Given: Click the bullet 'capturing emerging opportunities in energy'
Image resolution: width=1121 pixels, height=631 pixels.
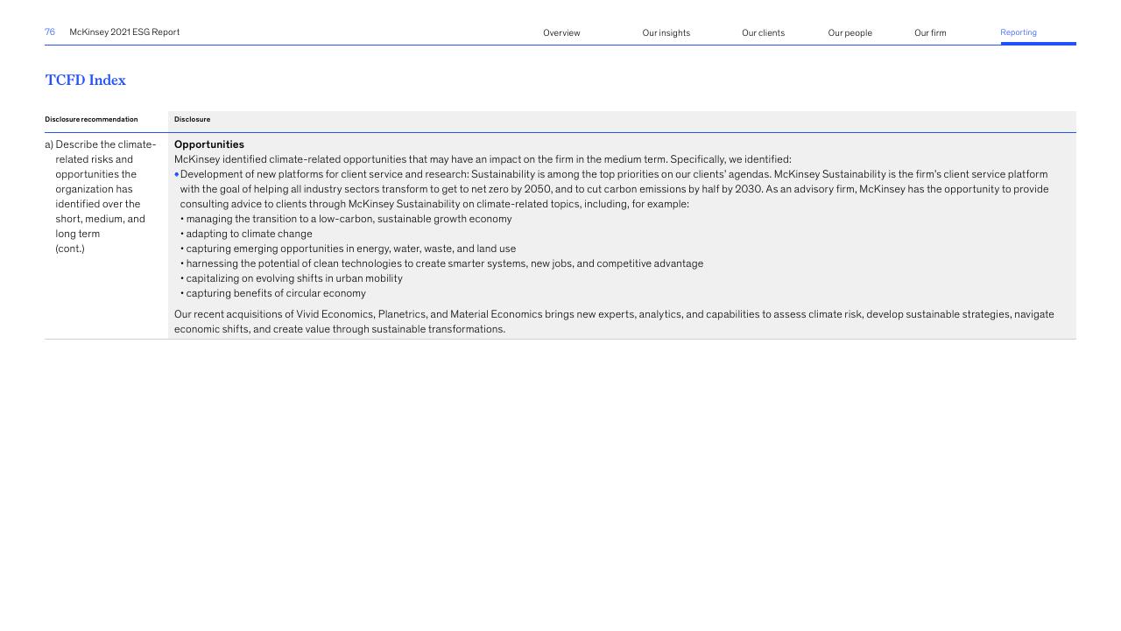Looking at the screenshot, I should 349,249.
